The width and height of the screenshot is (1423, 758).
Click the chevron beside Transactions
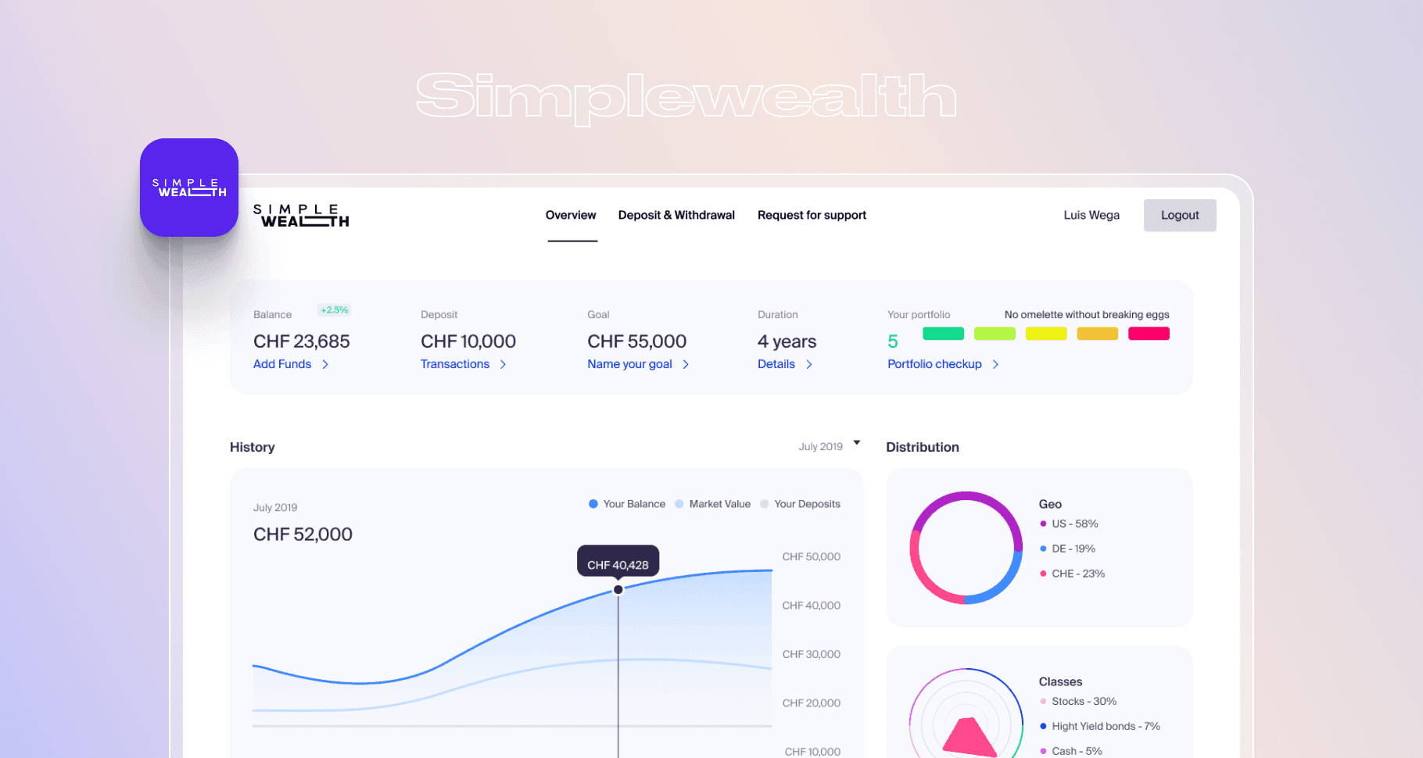click(504, 364)
